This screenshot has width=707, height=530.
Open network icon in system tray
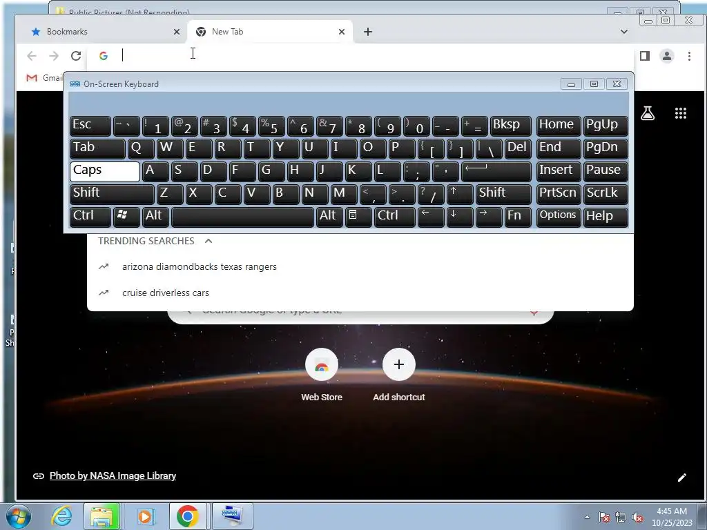tap(621, 518)
